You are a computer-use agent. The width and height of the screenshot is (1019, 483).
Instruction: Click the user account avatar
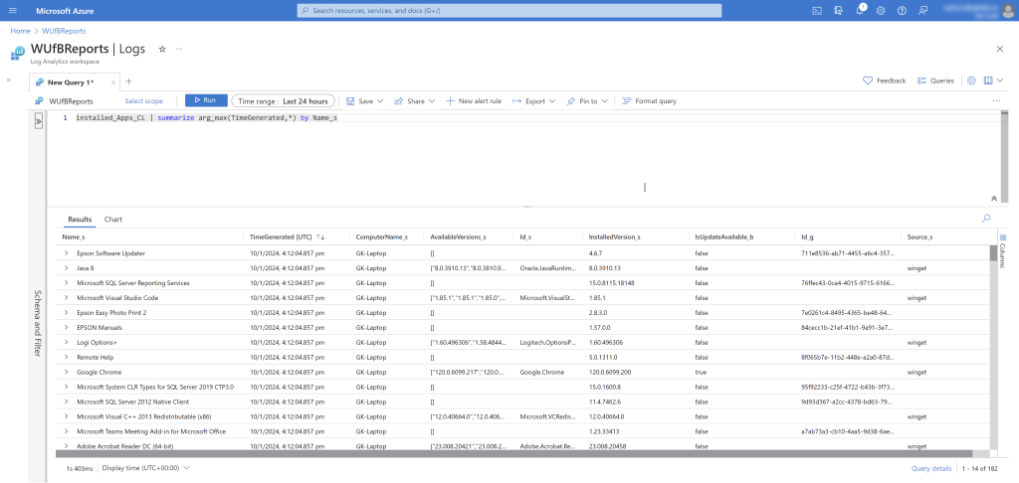[1007, 10]
